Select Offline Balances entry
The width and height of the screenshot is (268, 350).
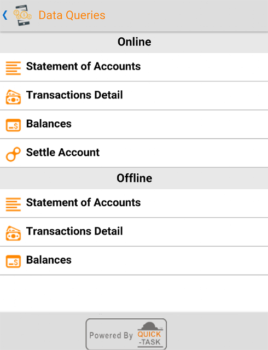click(134, 260)
